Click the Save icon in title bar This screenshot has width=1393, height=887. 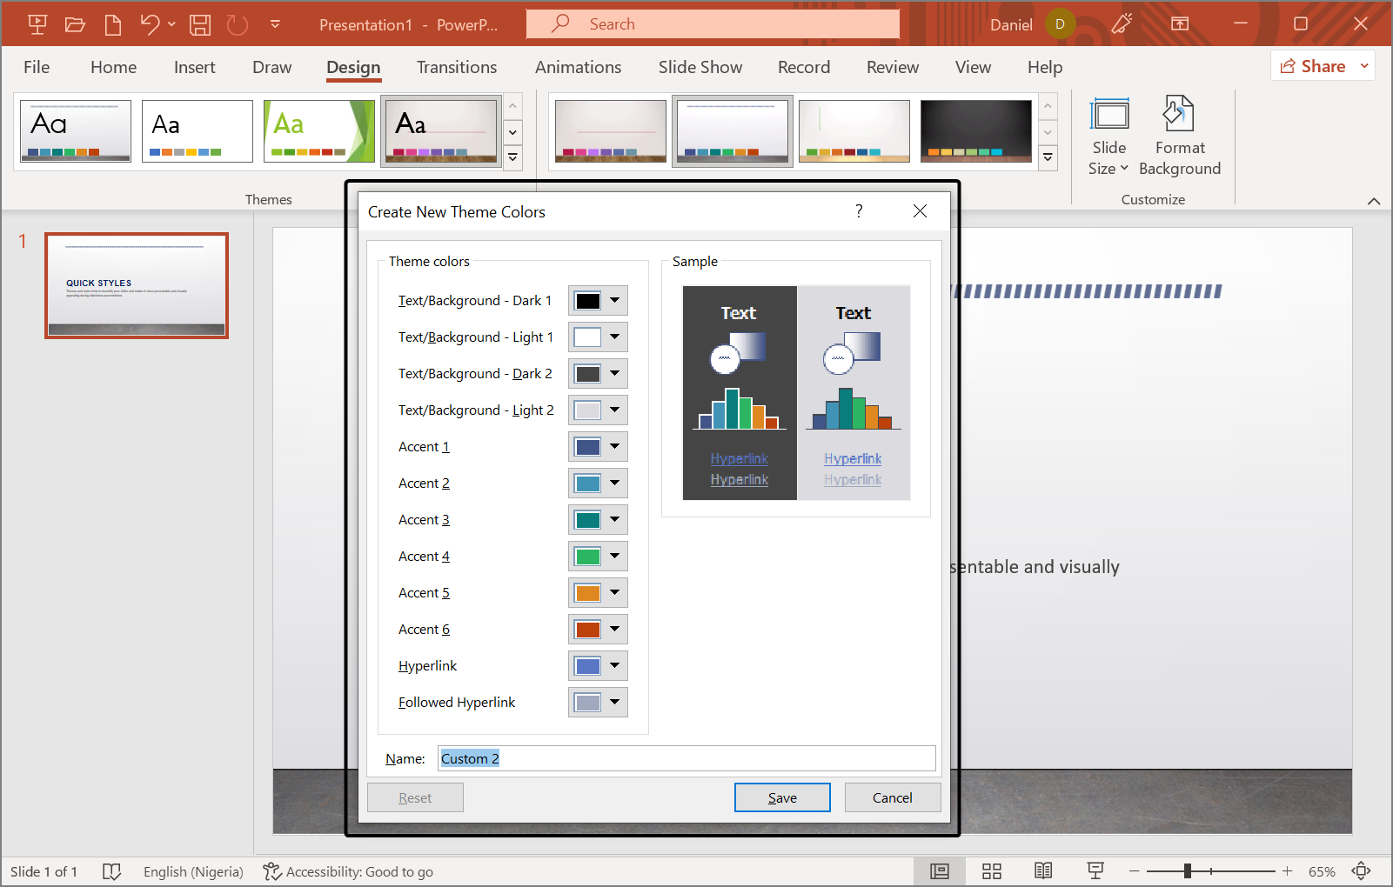point(200,24)
